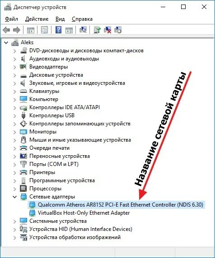
Task: Open Properties via the toolbar properties icon
Action: [44, 30]
